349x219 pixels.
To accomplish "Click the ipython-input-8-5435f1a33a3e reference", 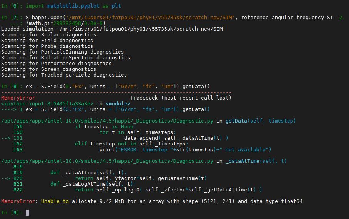I will [x=47, y=104].
